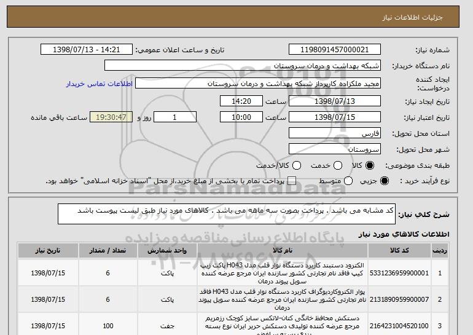Select the خدمت radio button
Image resolution: width=473 pixels, height=335 pixels.
(x=338, y=165)
